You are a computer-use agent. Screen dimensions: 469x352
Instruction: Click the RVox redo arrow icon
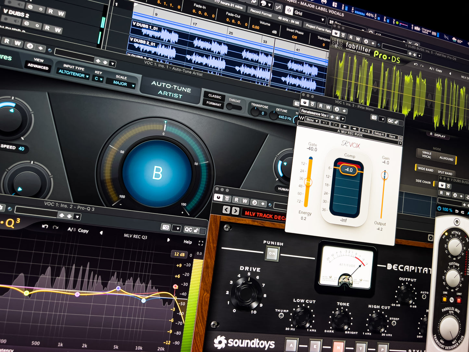tap(334, 125)
